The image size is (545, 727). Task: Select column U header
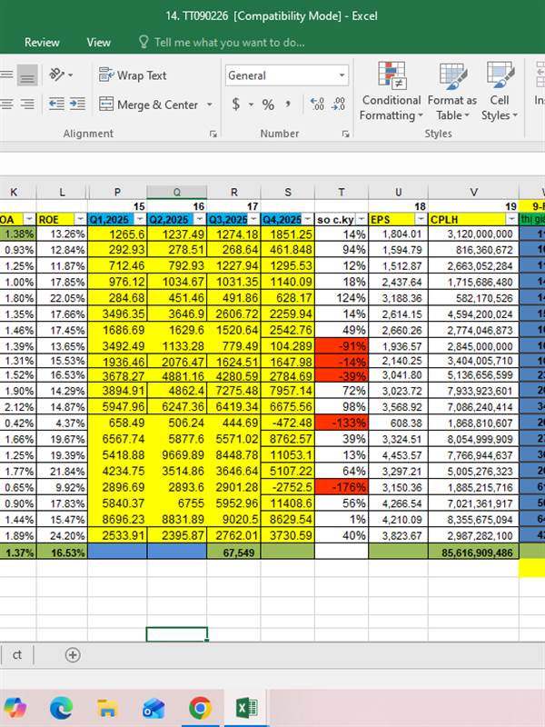tap(398, 193)
